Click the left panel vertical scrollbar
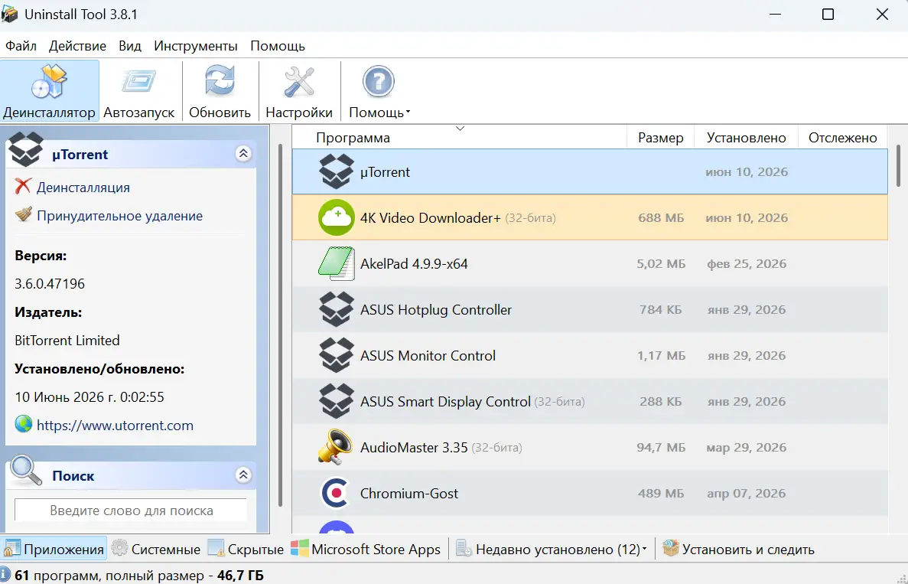 (x=280, y=325)
